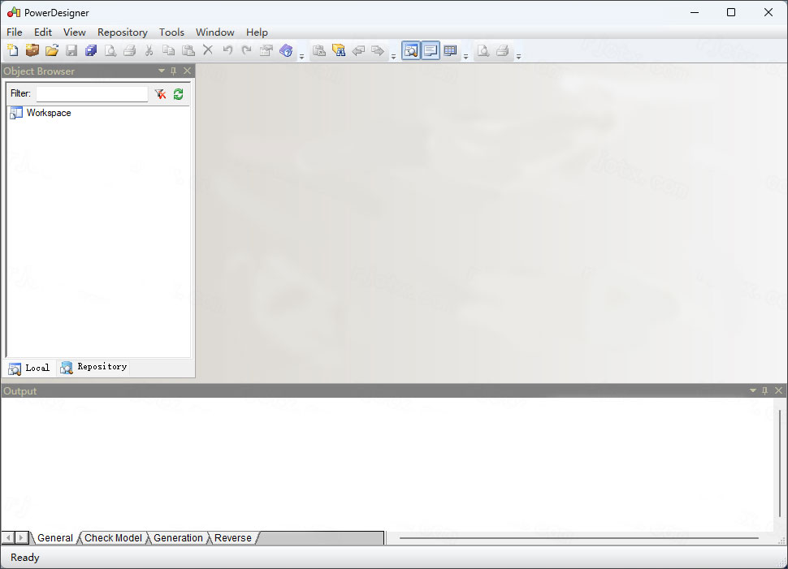788x569 pixels.
Task: Open an existing model file
Action: [x=52, y=50]
